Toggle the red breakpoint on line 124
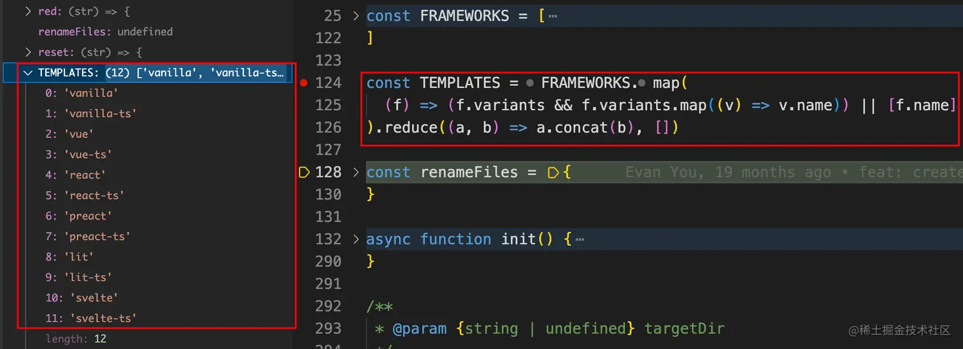963x349 pixels. pyautogui.click(x=304, y=83)
